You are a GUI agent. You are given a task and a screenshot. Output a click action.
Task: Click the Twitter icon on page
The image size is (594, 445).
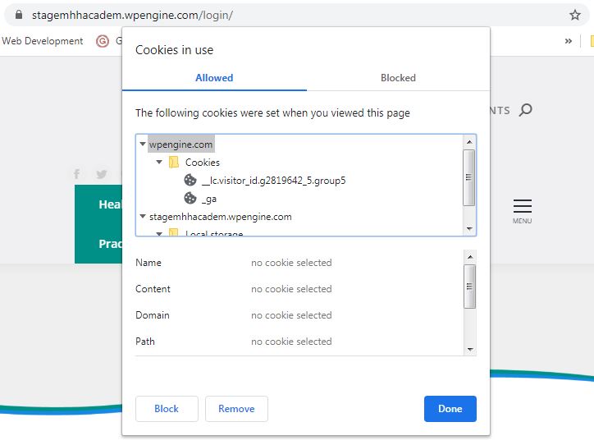(102, 174)
